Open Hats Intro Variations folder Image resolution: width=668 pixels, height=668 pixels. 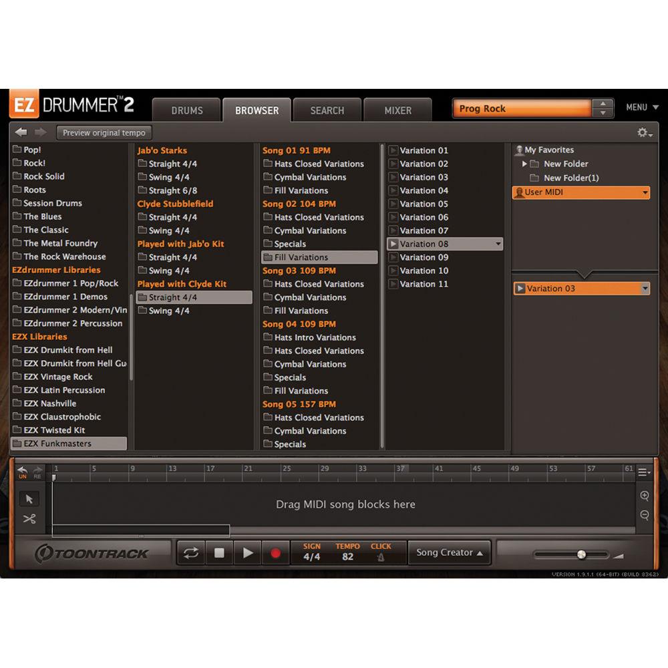point(310,337)
